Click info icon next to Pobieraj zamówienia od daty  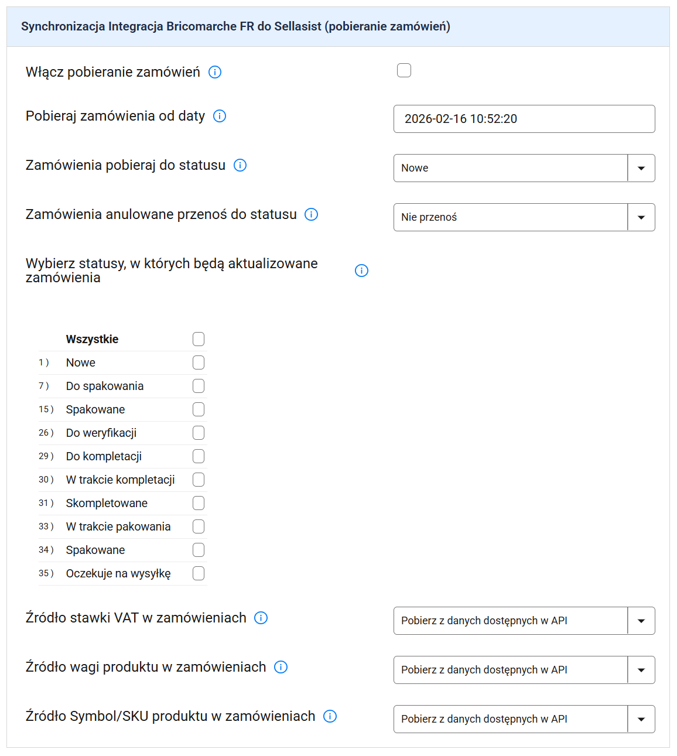(220, 116)
